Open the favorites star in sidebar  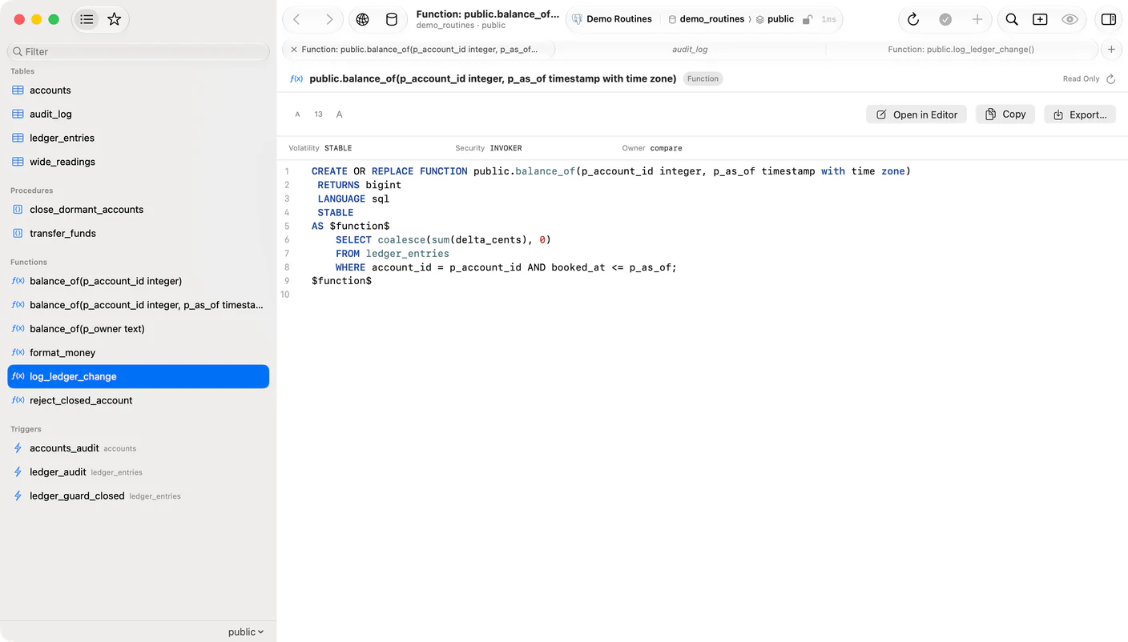pyautogui.click(x=115, y=19)
